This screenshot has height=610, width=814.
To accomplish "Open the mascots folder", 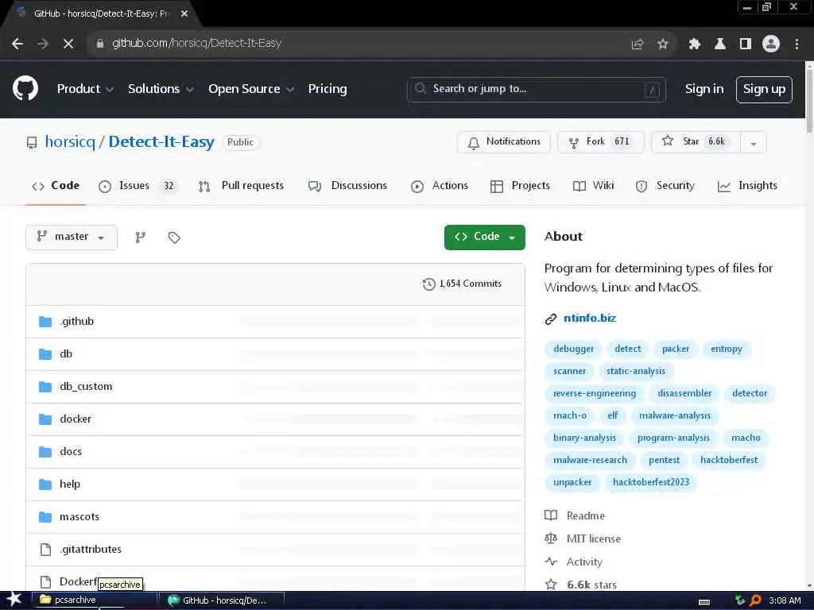I will 79,516.
